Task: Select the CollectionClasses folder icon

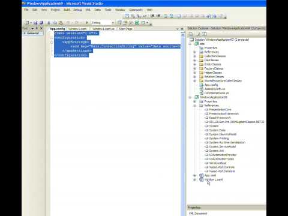Action: (201, 56)
